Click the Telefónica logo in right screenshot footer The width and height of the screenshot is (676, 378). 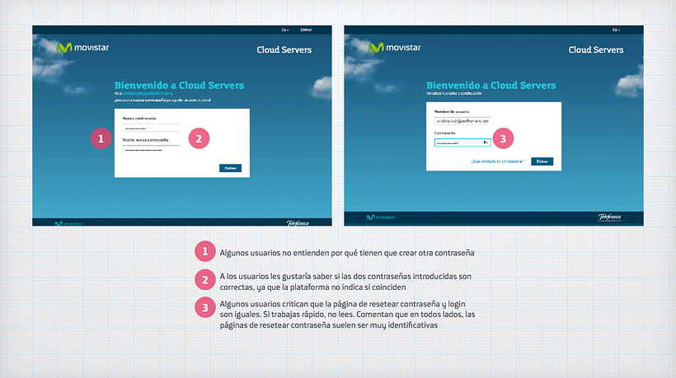[x=609, y=217]
